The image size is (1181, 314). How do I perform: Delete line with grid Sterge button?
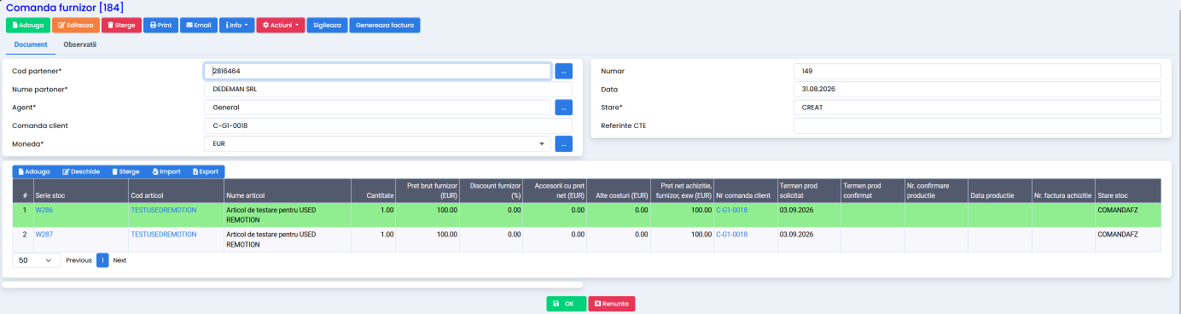[125, 172]
